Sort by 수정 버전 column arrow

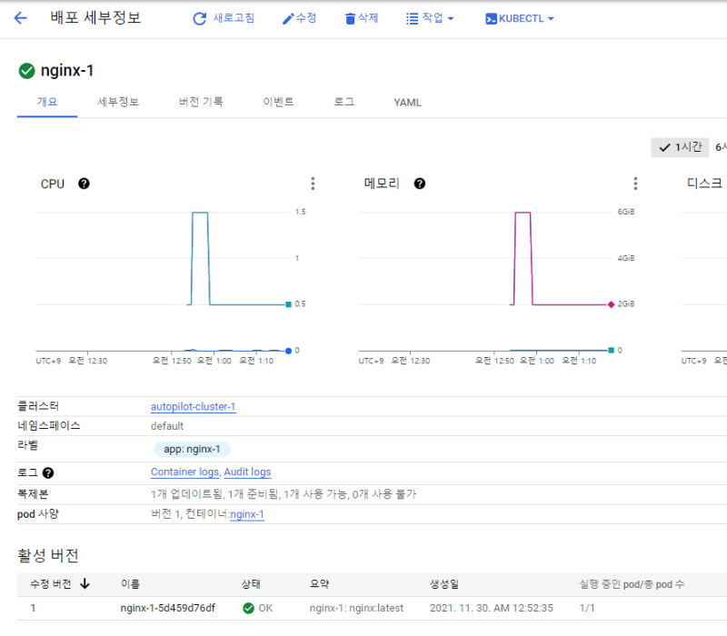pyautogui.click(x=85, y=584)
